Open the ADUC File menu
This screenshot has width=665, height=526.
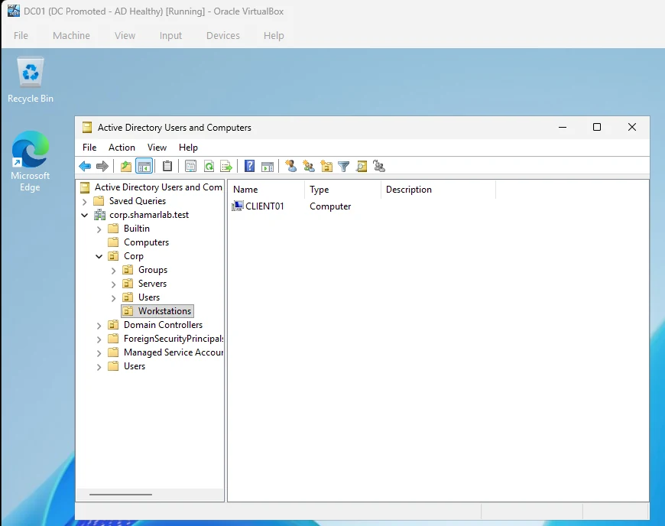(89, 148)
